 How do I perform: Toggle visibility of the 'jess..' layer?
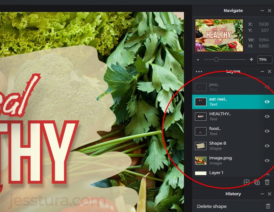click(267, 87)
